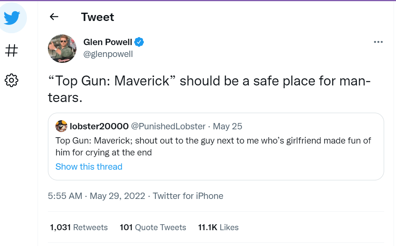
Task: Click the Twitter bird home logo
Action: click(x=12, y=18)
